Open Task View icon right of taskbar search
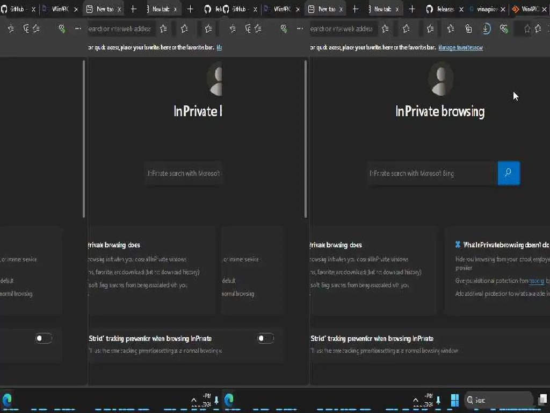This screenshot has height=413, width=550. click(543, 400)
